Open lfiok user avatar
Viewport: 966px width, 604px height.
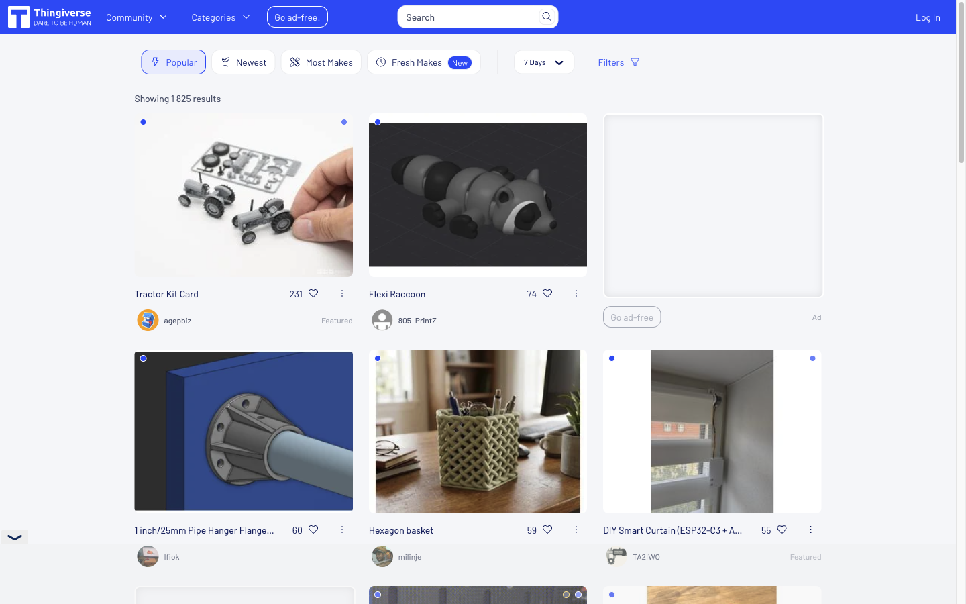148,556
